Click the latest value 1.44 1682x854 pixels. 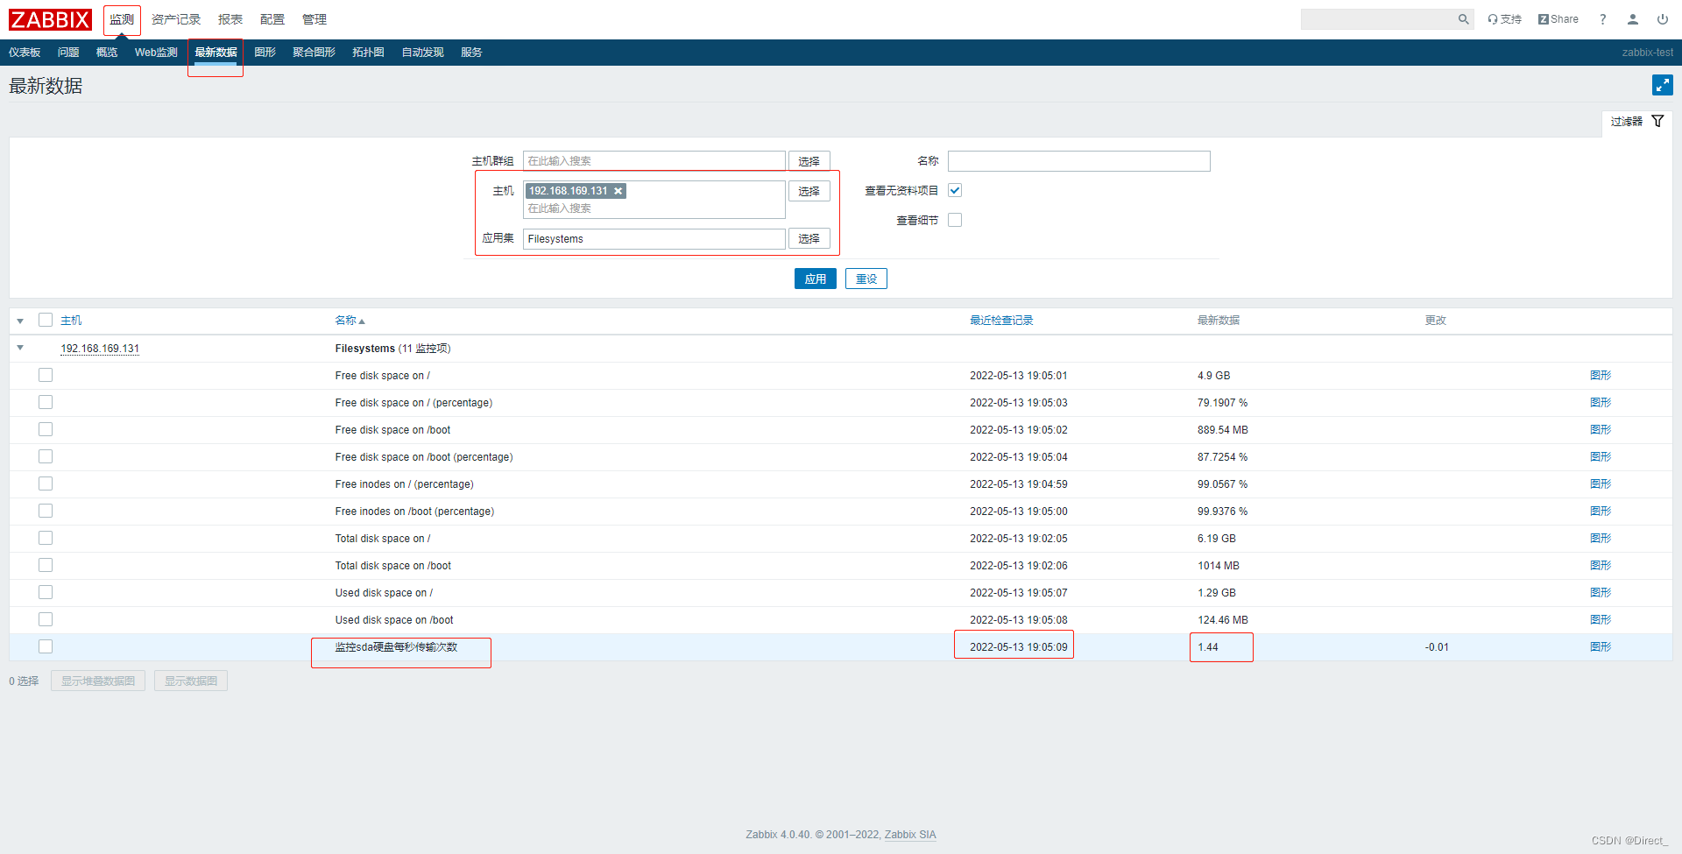[x=1208, y=647]
